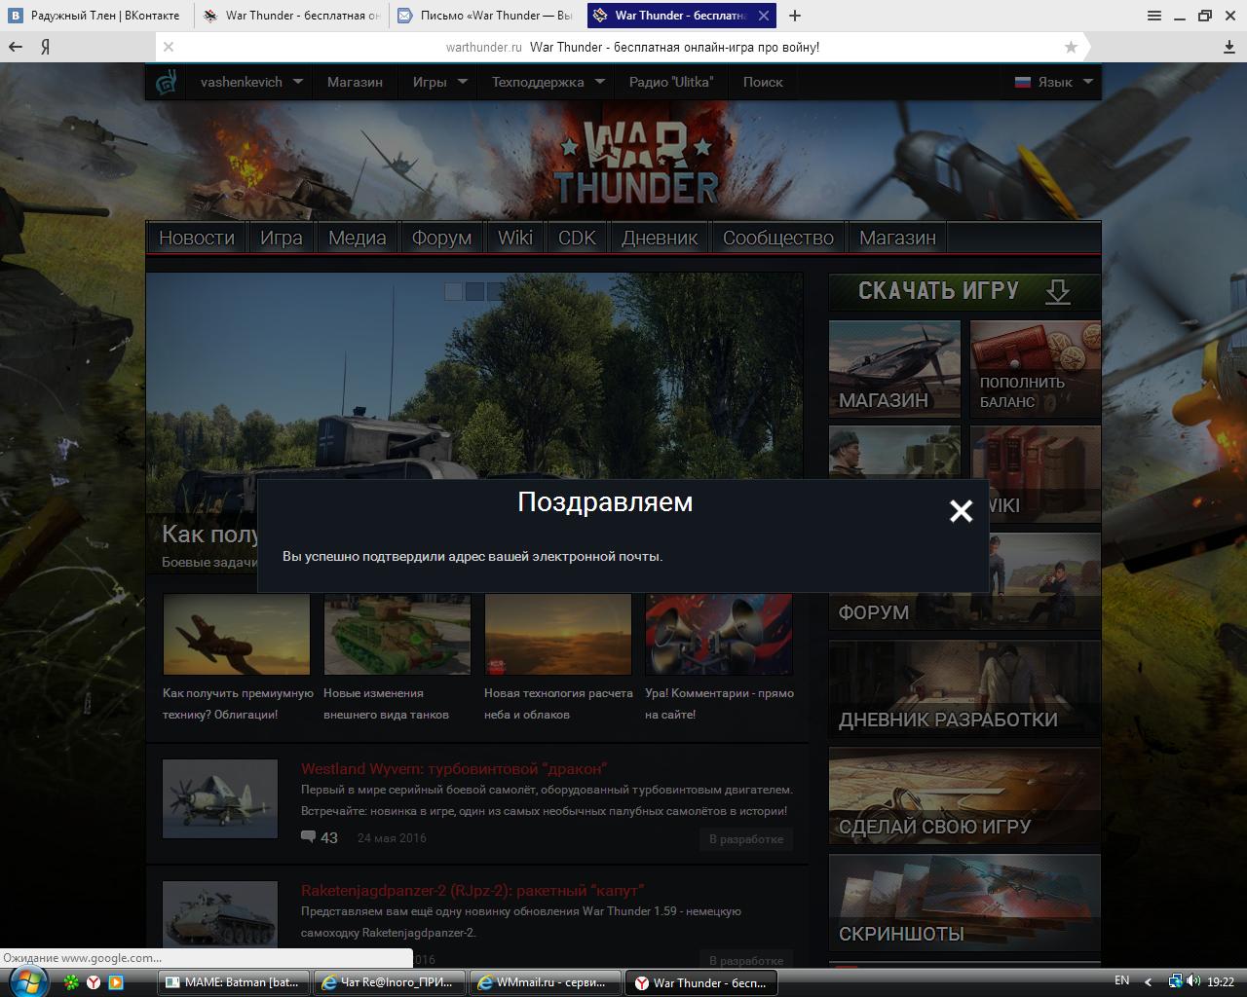
Task: Select the first carousel slide indicator
Action: click(453, 291)
